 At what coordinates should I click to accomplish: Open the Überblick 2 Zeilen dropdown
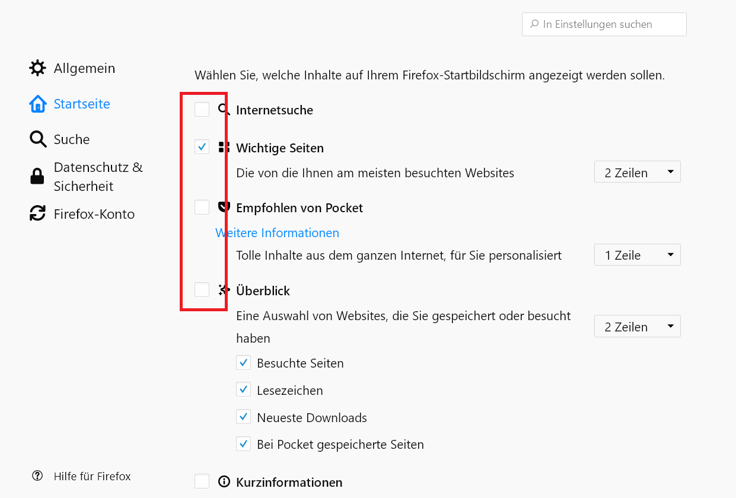(x=637, y=327)
